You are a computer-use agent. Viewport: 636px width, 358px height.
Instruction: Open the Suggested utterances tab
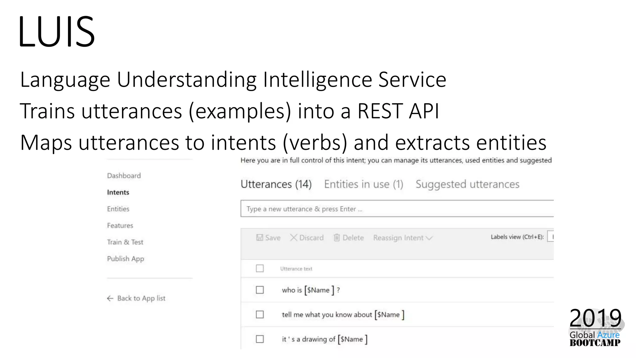(x=467, y=184)
